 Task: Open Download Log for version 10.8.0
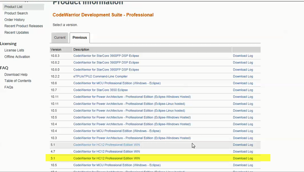(x=243, y=70)
